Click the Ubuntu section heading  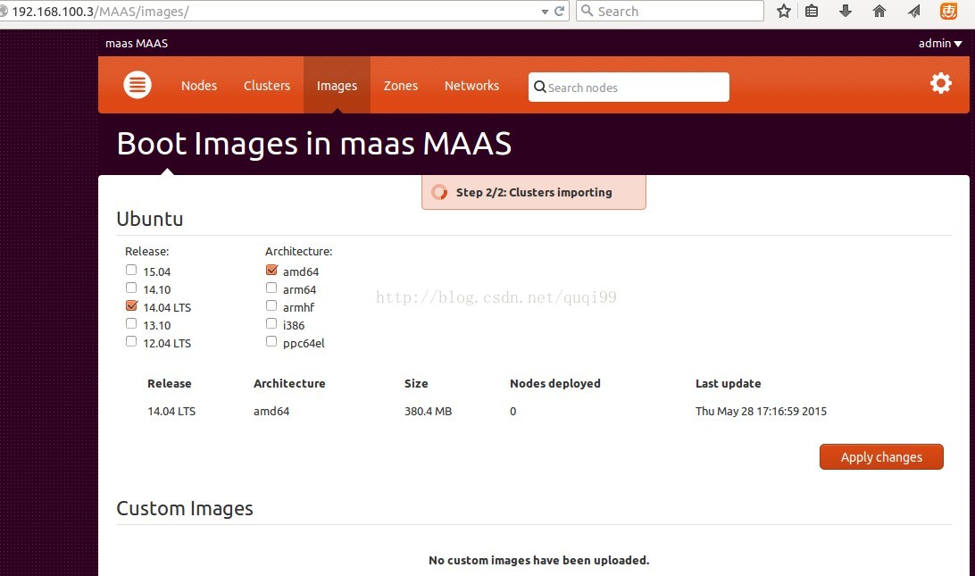tap(150, 219)
